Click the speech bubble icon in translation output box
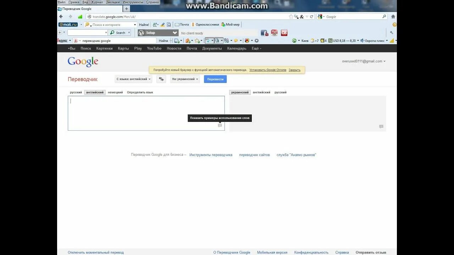Image resolution: width=454 pixels, height=255 pixels. coord(381,126)
